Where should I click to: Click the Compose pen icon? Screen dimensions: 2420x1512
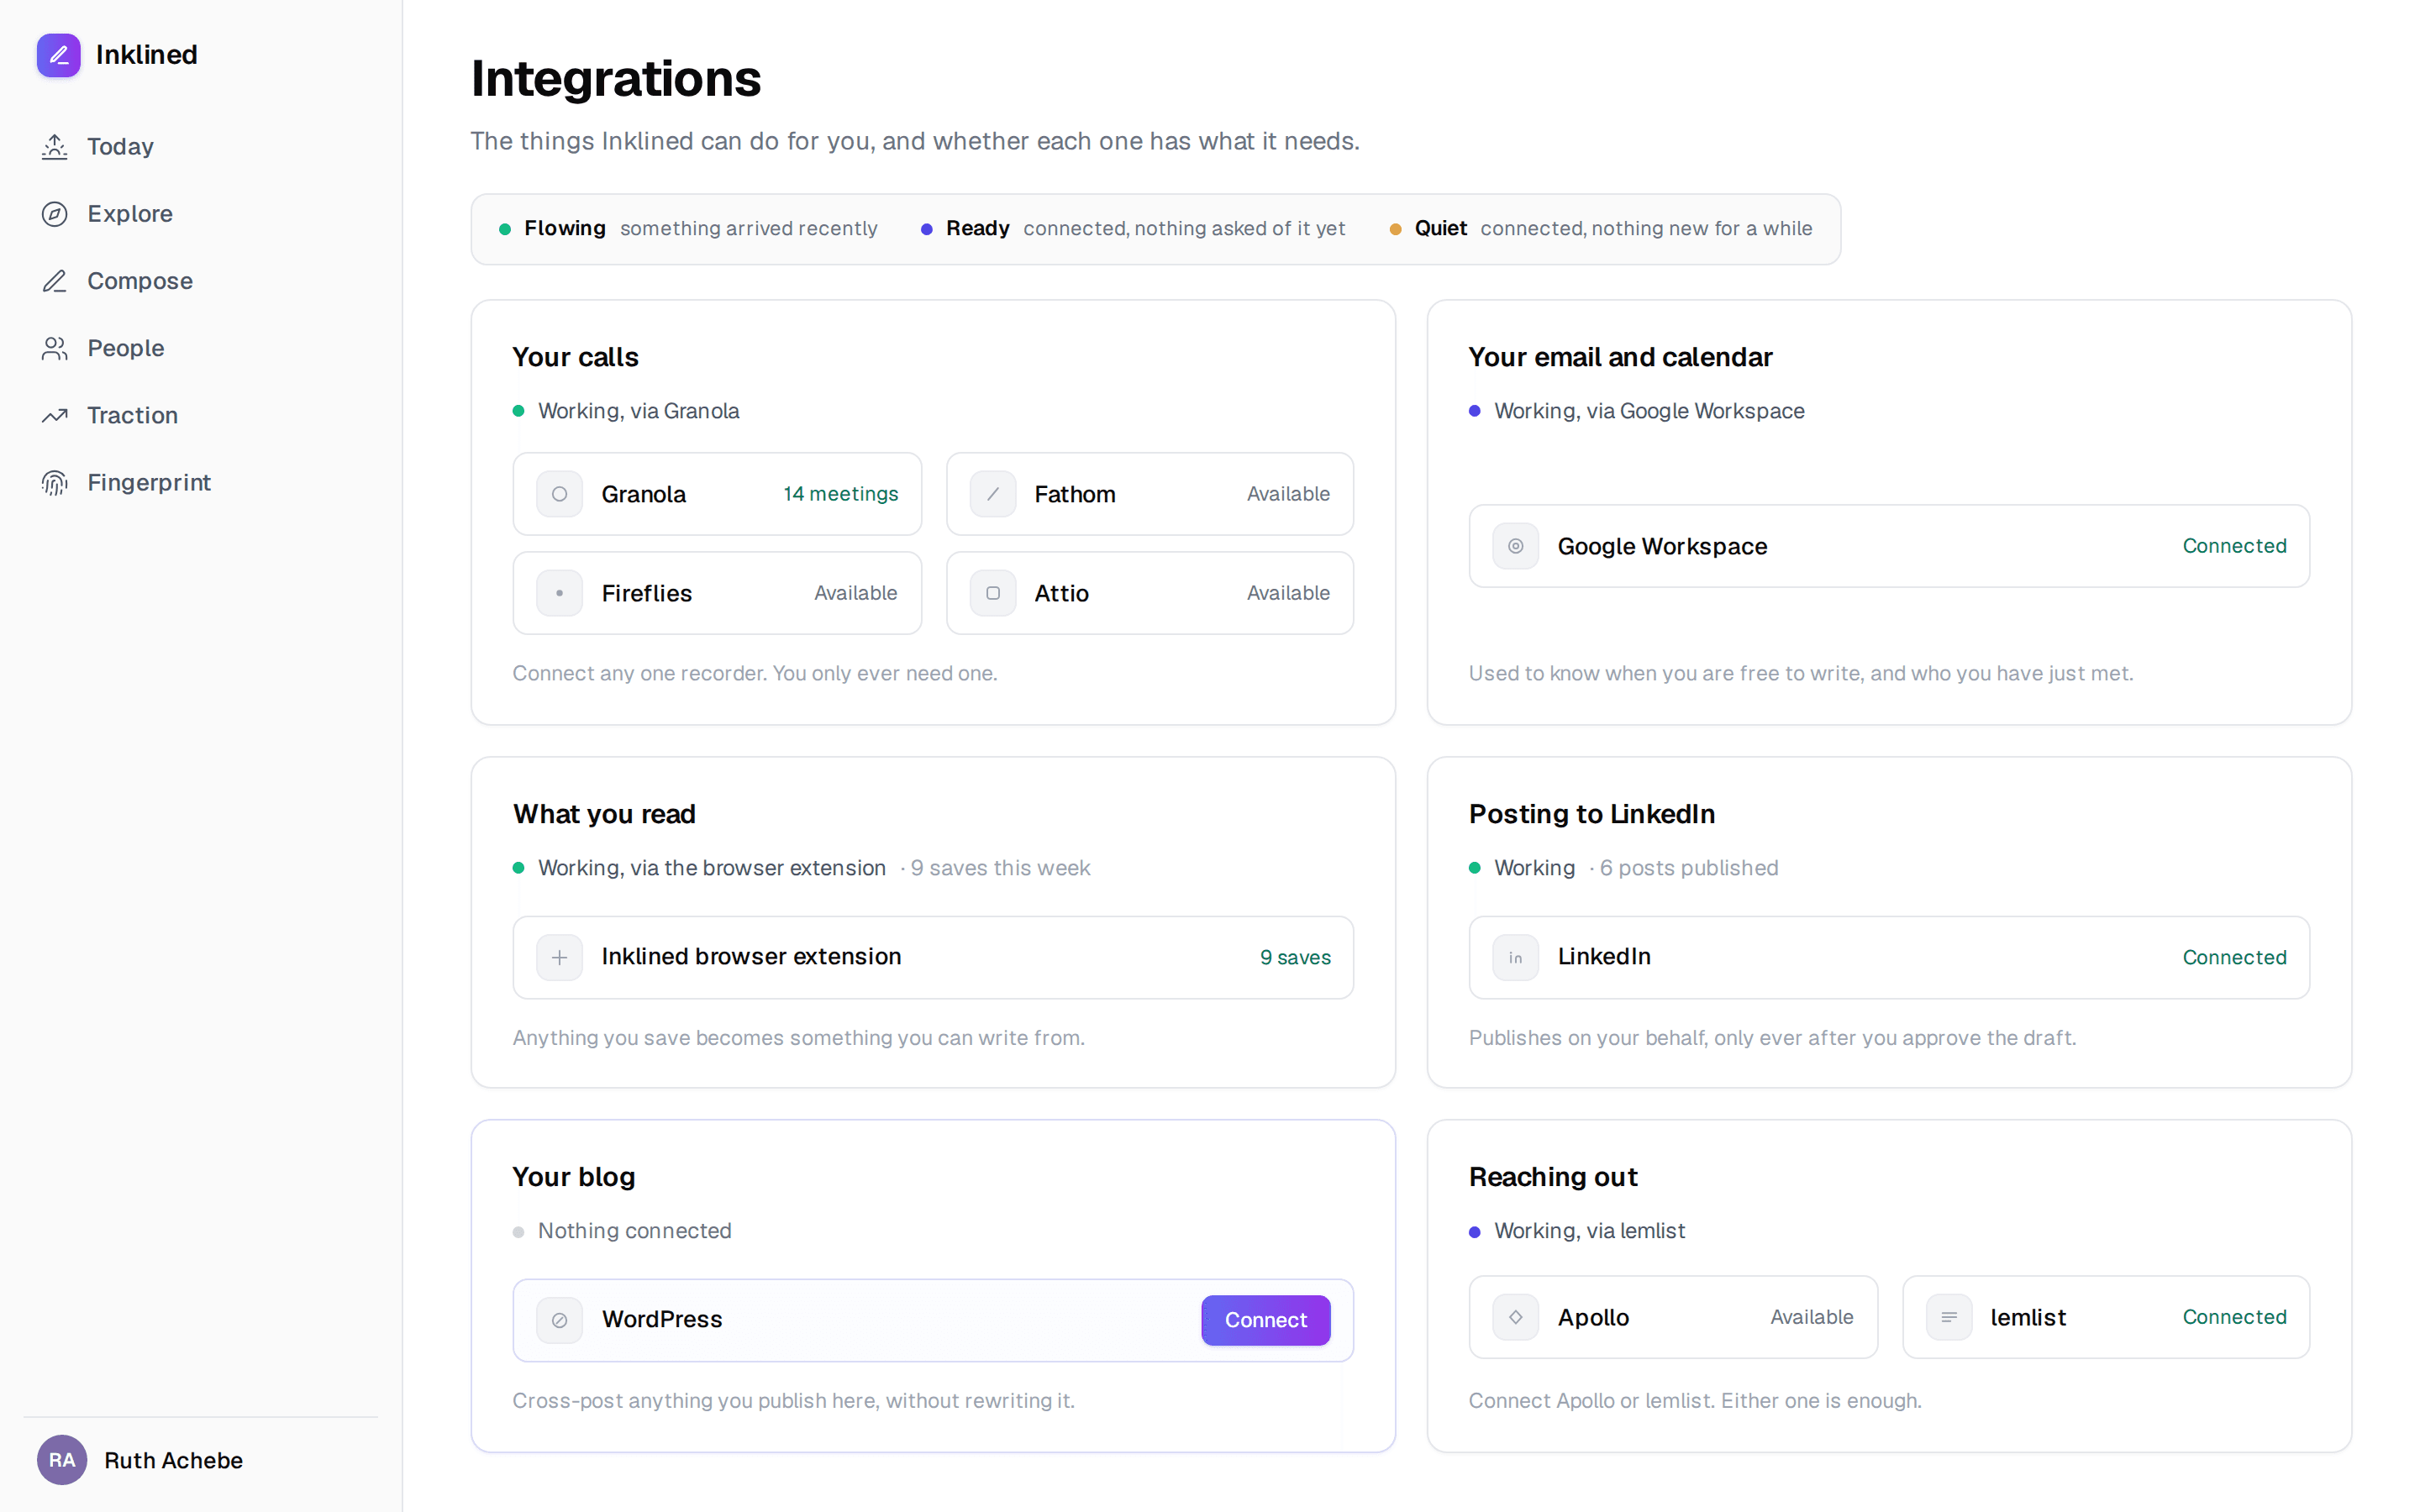[55, 281]
